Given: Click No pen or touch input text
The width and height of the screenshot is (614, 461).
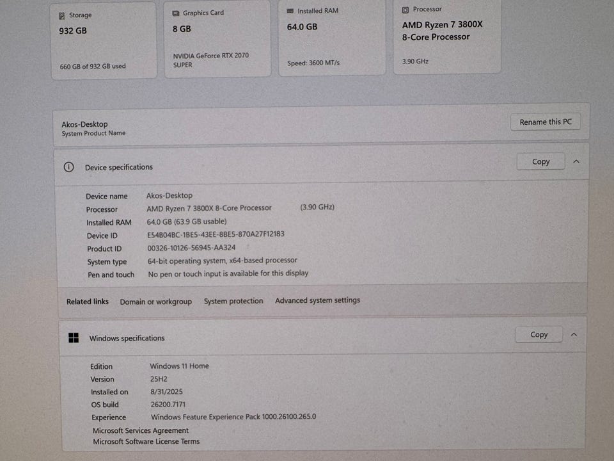Looking at the screenshot, I should [228, 273].
